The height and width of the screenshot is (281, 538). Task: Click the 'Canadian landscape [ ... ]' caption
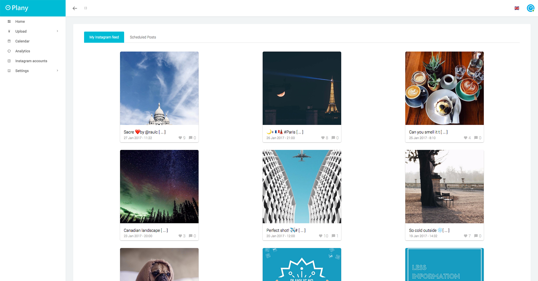146,230
